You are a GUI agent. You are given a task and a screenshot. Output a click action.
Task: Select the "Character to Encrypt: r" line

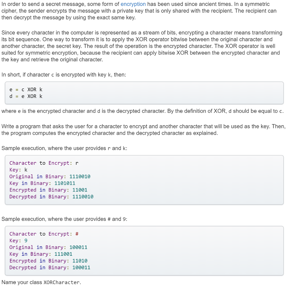tap(44, 163)
